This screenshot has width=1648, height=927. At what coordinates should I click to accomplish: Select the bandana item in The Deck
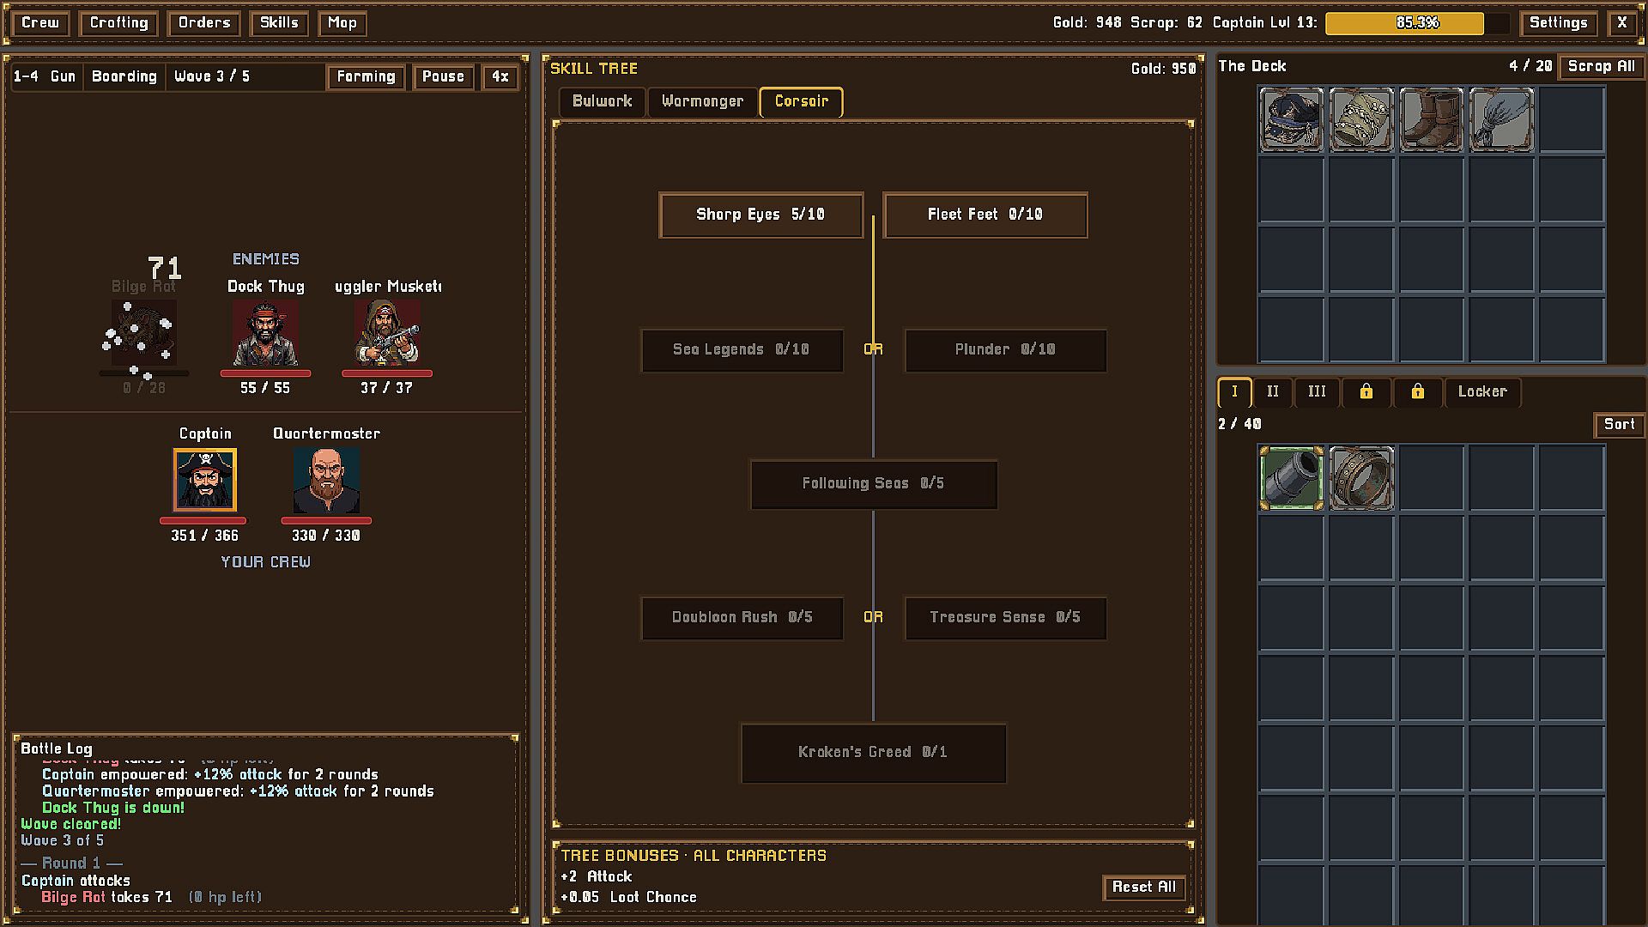pyautogui.click(x=1291, y=119)
